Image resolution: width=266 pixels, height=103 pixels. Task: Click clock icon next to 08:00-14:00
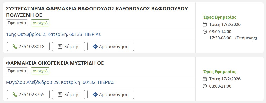(205, 32)
